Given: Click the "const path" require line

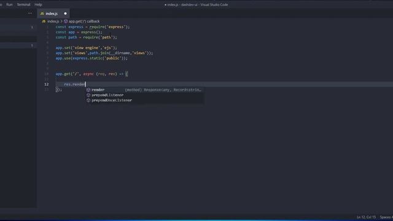Looking at the screenshot, I should click(86, 37).
